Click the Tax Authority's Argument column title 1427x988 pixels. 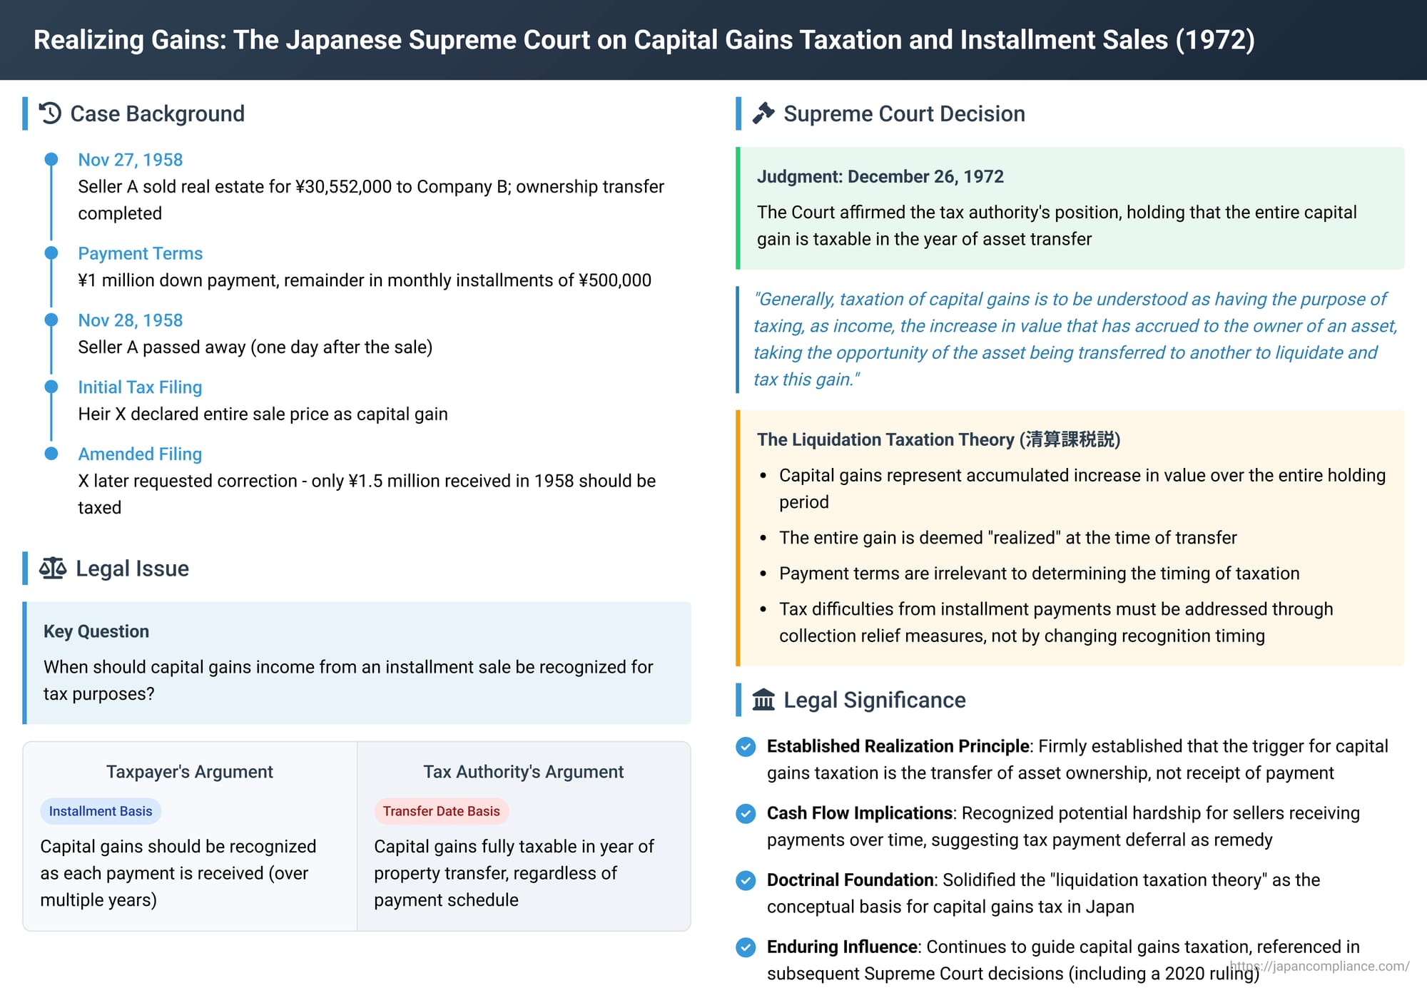click(x=524, y=772)
